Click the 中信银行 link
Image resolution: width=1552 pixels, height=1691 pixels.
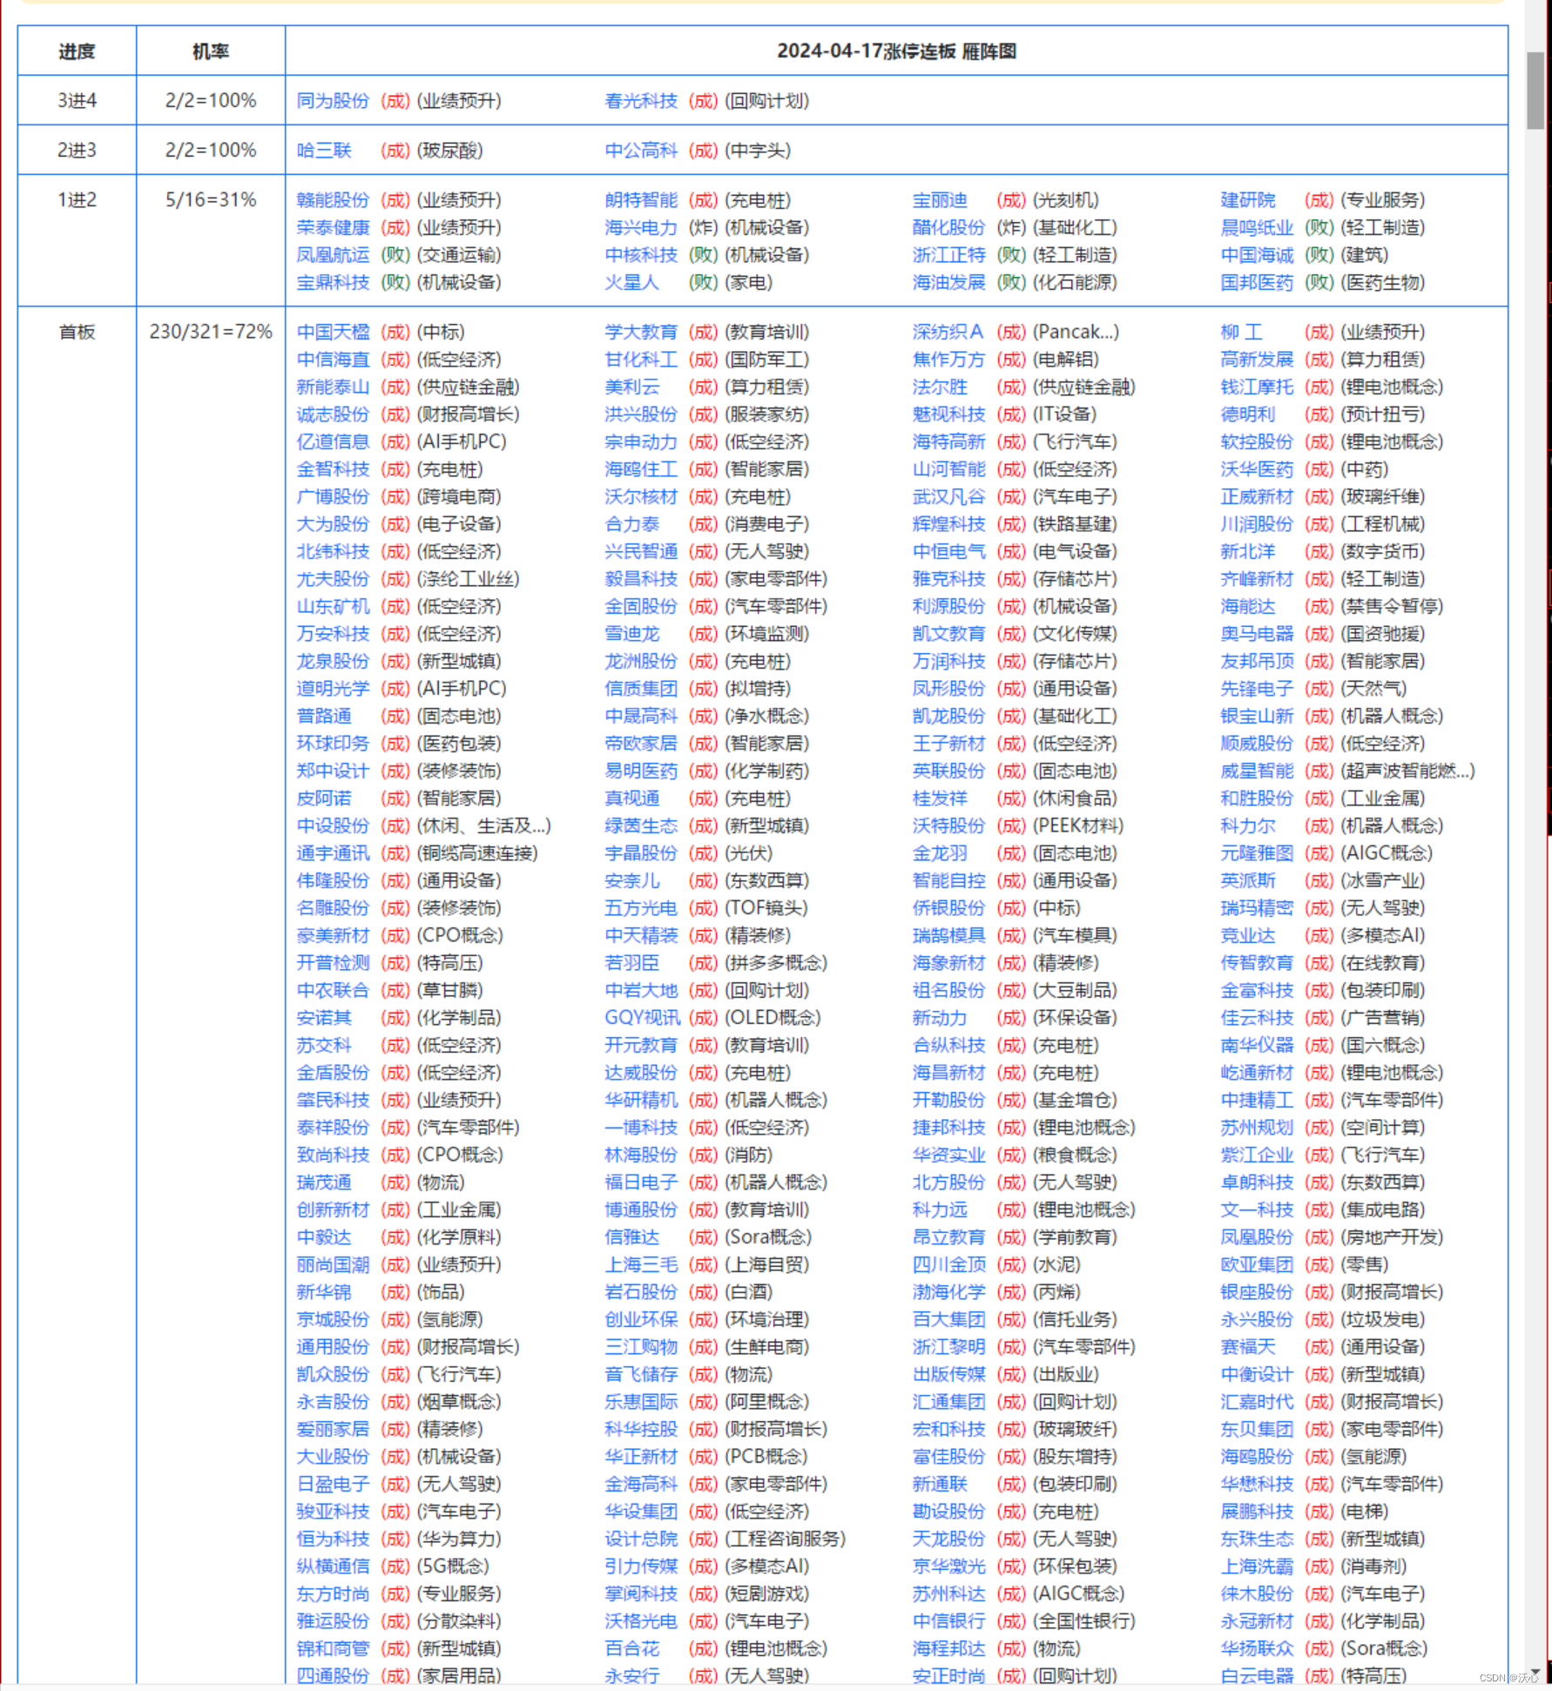(x=948, y=1621)
